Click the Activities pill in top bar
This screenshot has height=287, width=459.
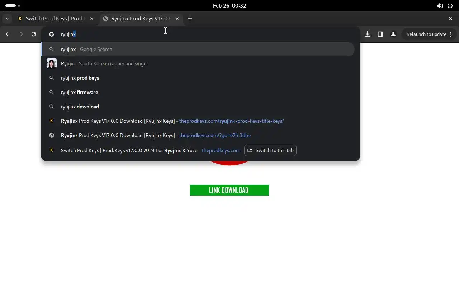(13, 6)
